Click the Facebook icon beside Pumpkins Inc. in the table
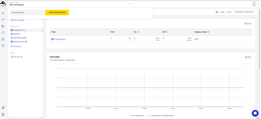Screen dimensions: 261x119 [x=53, y=39]
